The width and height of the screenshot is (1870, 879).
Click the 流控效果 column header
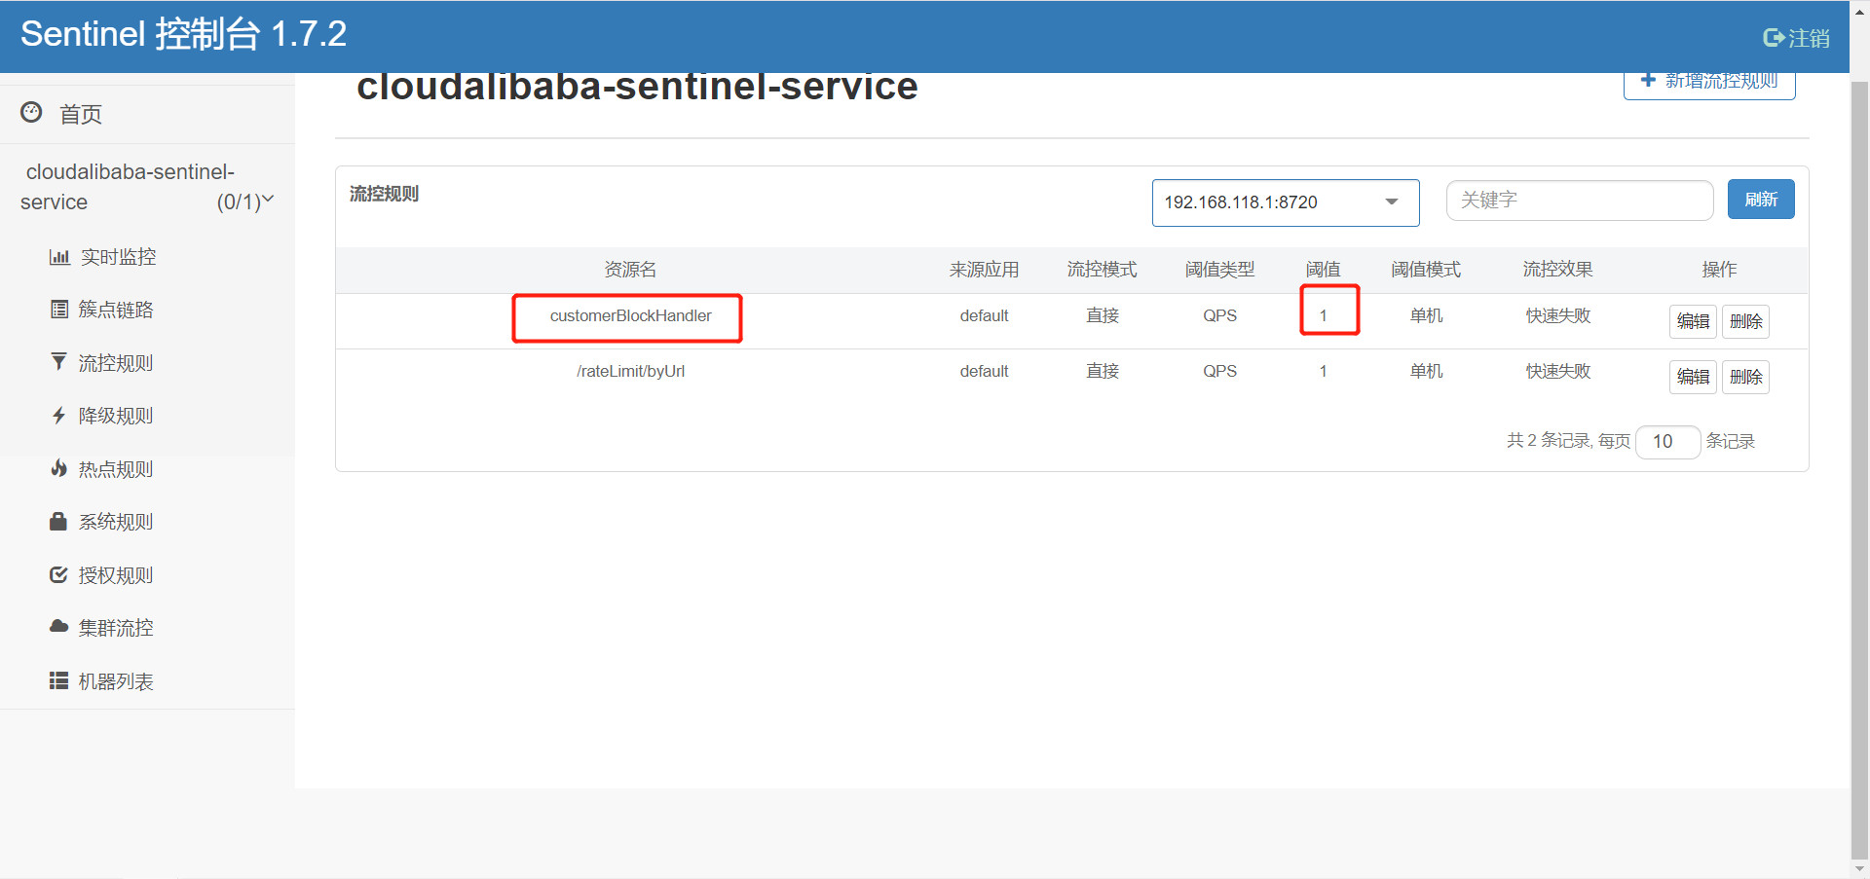[1557, 270]
